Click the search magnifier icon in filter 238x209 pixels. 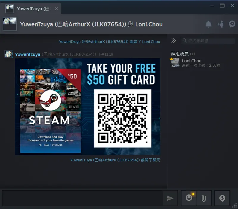[184, 40]
